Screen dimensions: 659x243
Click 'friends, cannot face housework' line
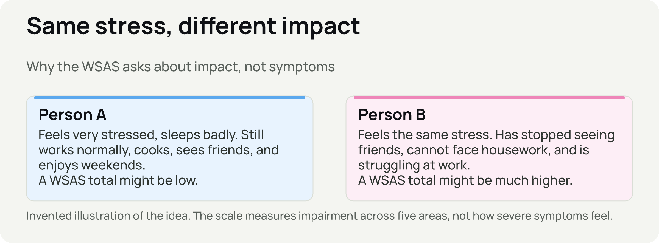coord(474,150)
